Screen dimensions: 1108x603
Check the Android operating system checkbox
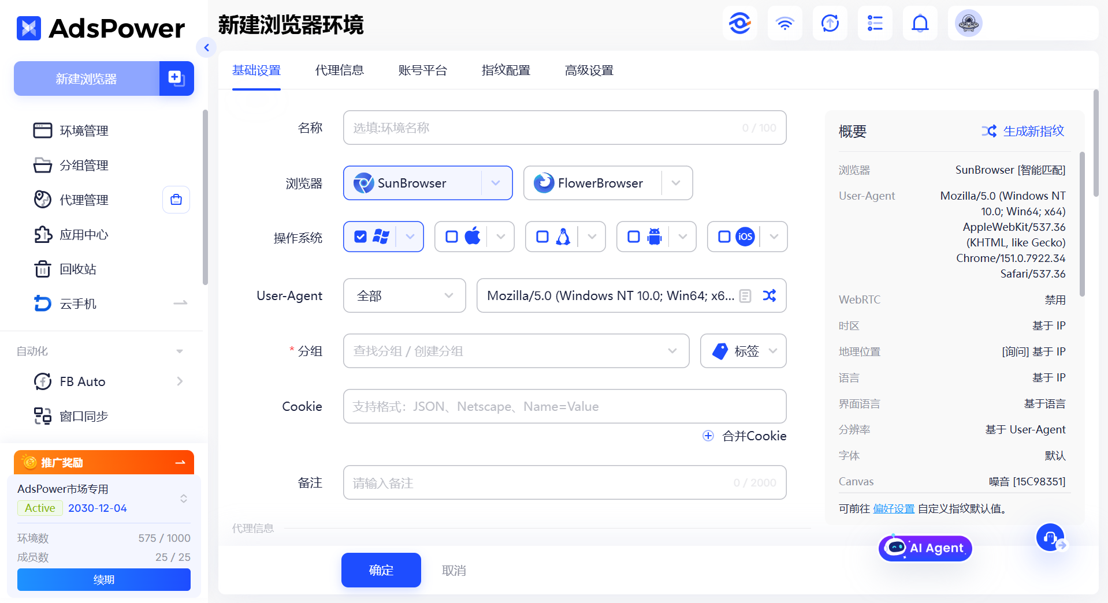(634, 237)
